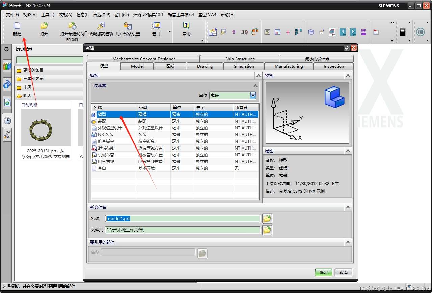Open the web browser document sidebar tab

tap(7, 103)
